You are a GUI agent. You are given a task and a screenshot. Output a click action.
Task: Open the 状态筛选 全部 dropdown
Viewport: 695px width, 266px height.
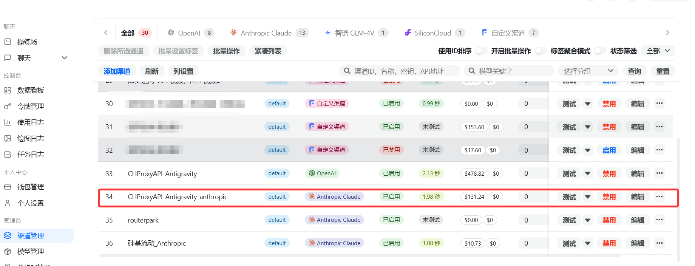pos(658,51)
